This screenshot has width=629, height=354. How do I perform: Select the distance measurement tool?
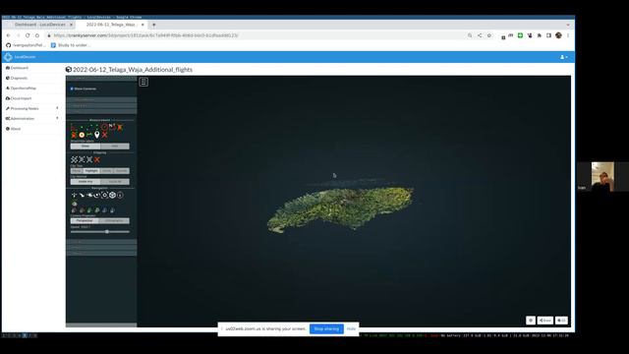pos(88,127)
